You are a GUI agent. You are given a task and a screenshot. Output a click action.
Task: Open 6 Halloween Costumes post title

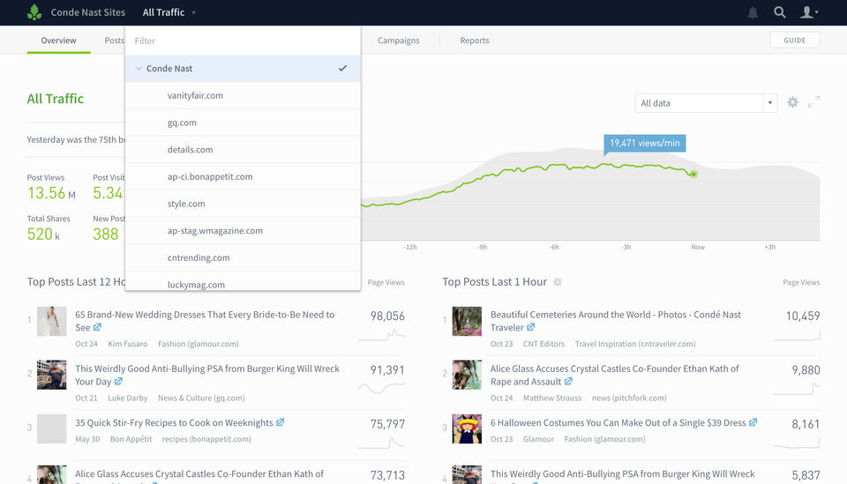618,422
